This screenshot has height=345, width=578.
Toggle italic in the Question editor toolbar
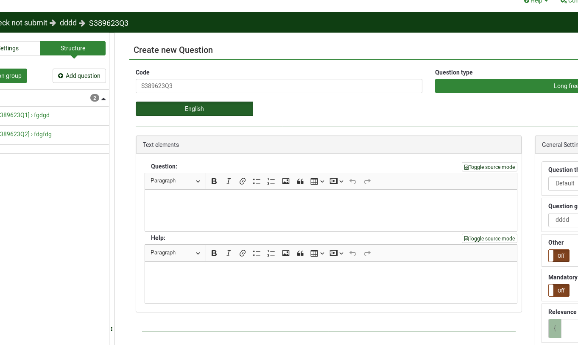(228, 181)
